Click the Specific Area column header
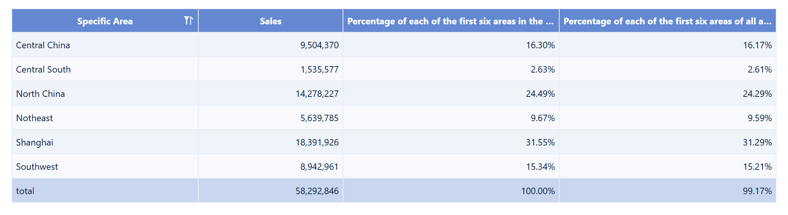The width and height of the screenshot is (788, 215). 105,21
